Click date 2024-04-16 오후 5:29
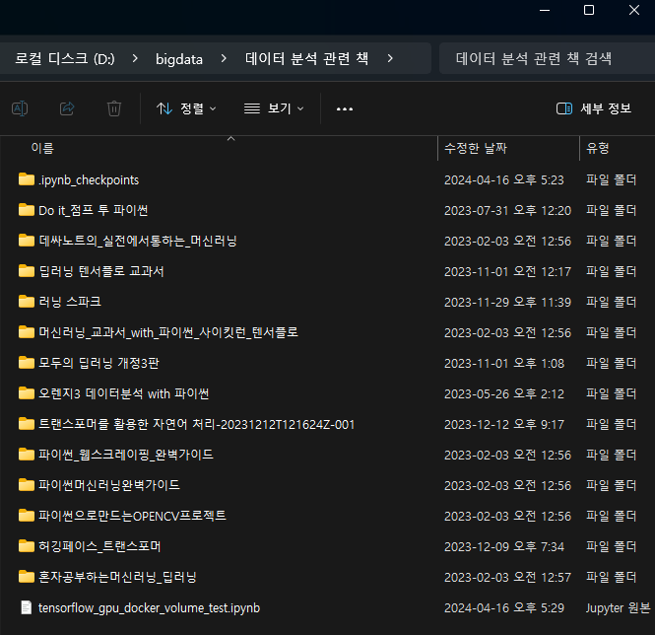The width and height of the screenshot is (655, 635). click(x=503, y=607)
